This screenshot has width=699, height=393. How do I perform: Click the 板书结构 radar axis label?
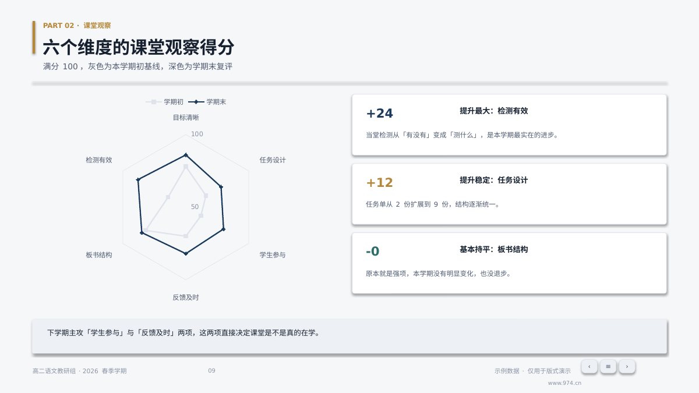coord(99,255)
